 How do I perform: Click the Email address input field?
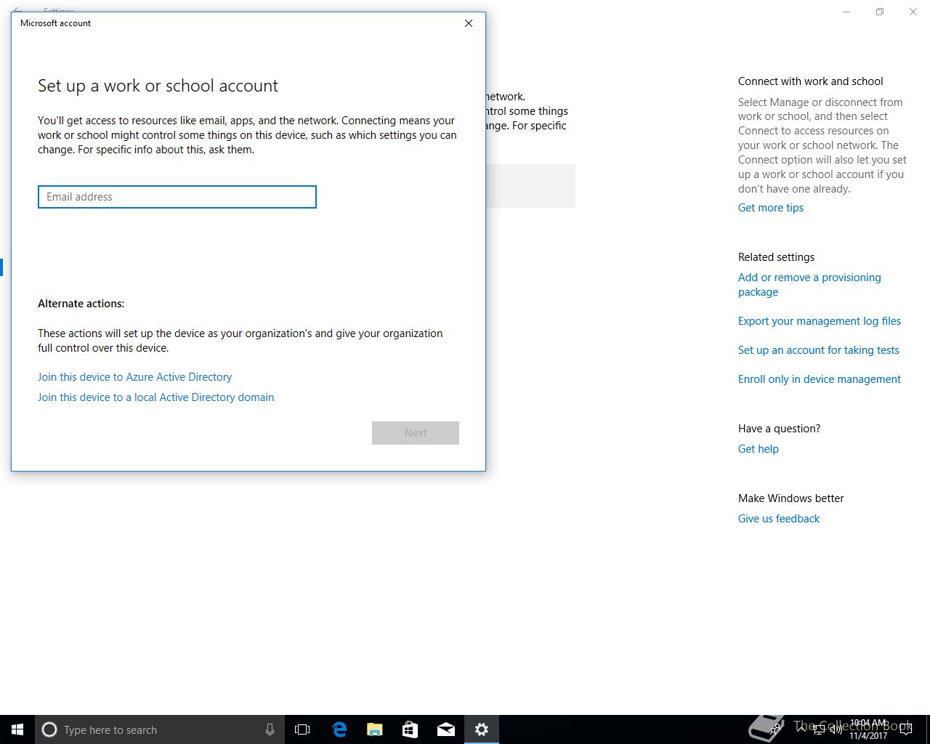coord(177,197)
